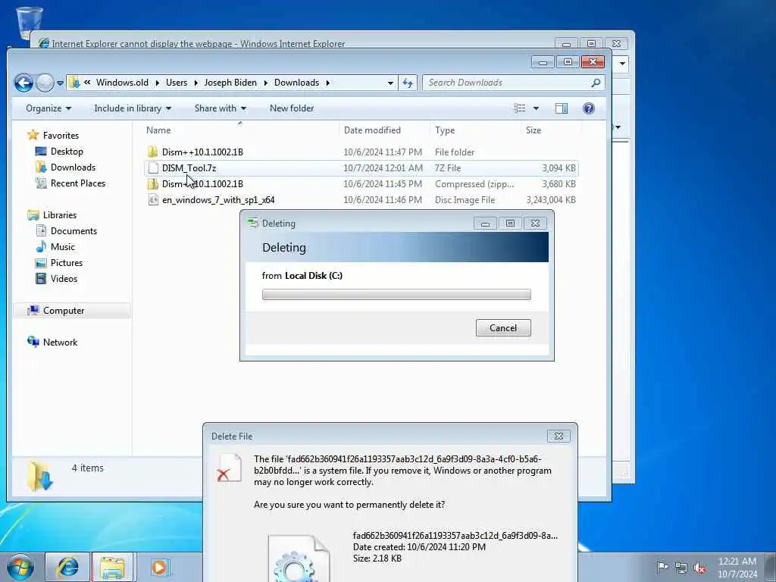Open the address bar history dropdown arrow
The width and height of the screenshot is (776, 582).
point(390,83)
